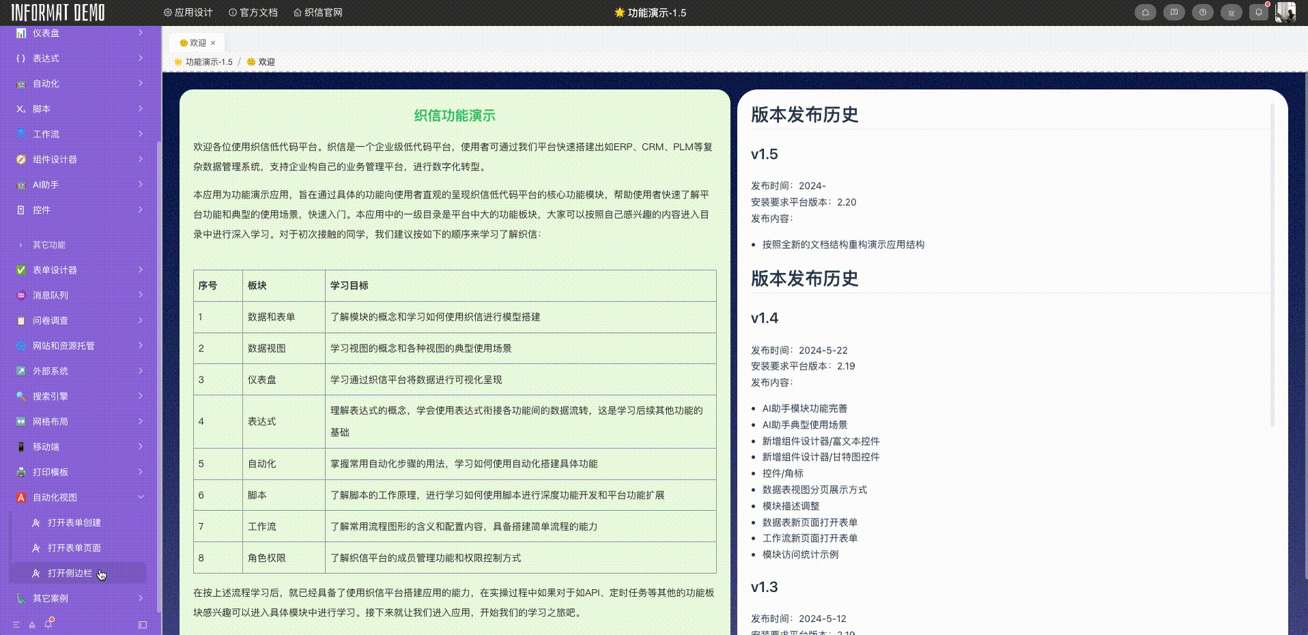Switch to the 欢迎 tab
The width and height of the screenshot is (1308, 635).
[196, 42]
